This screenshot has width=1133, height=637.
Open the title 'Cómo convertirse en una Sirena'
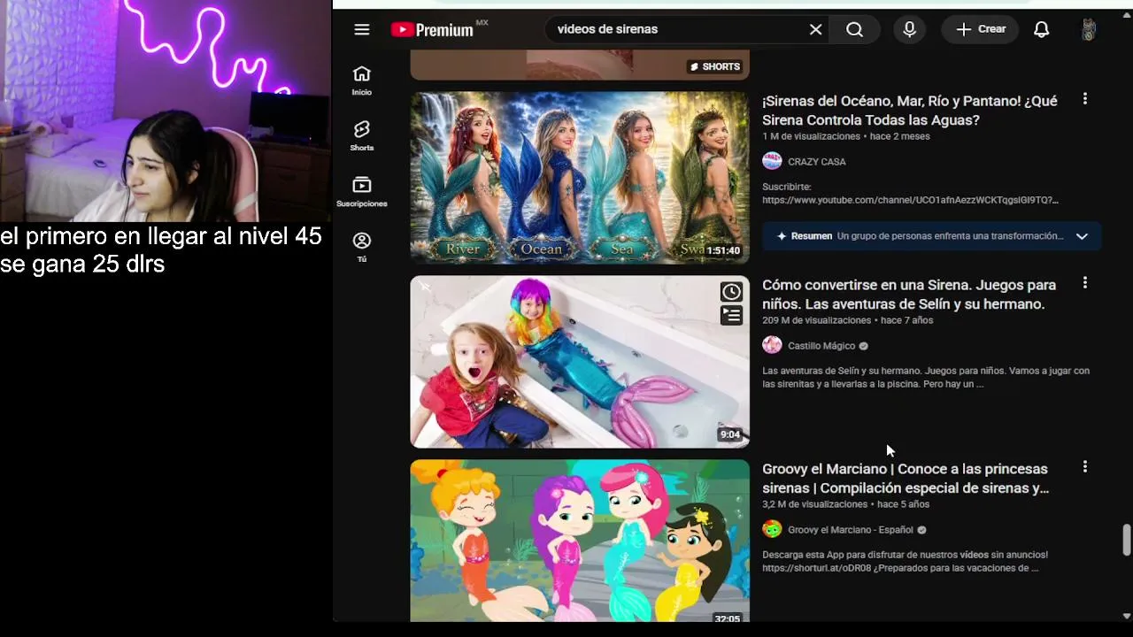pyautogui.click(x=909, y=295)
